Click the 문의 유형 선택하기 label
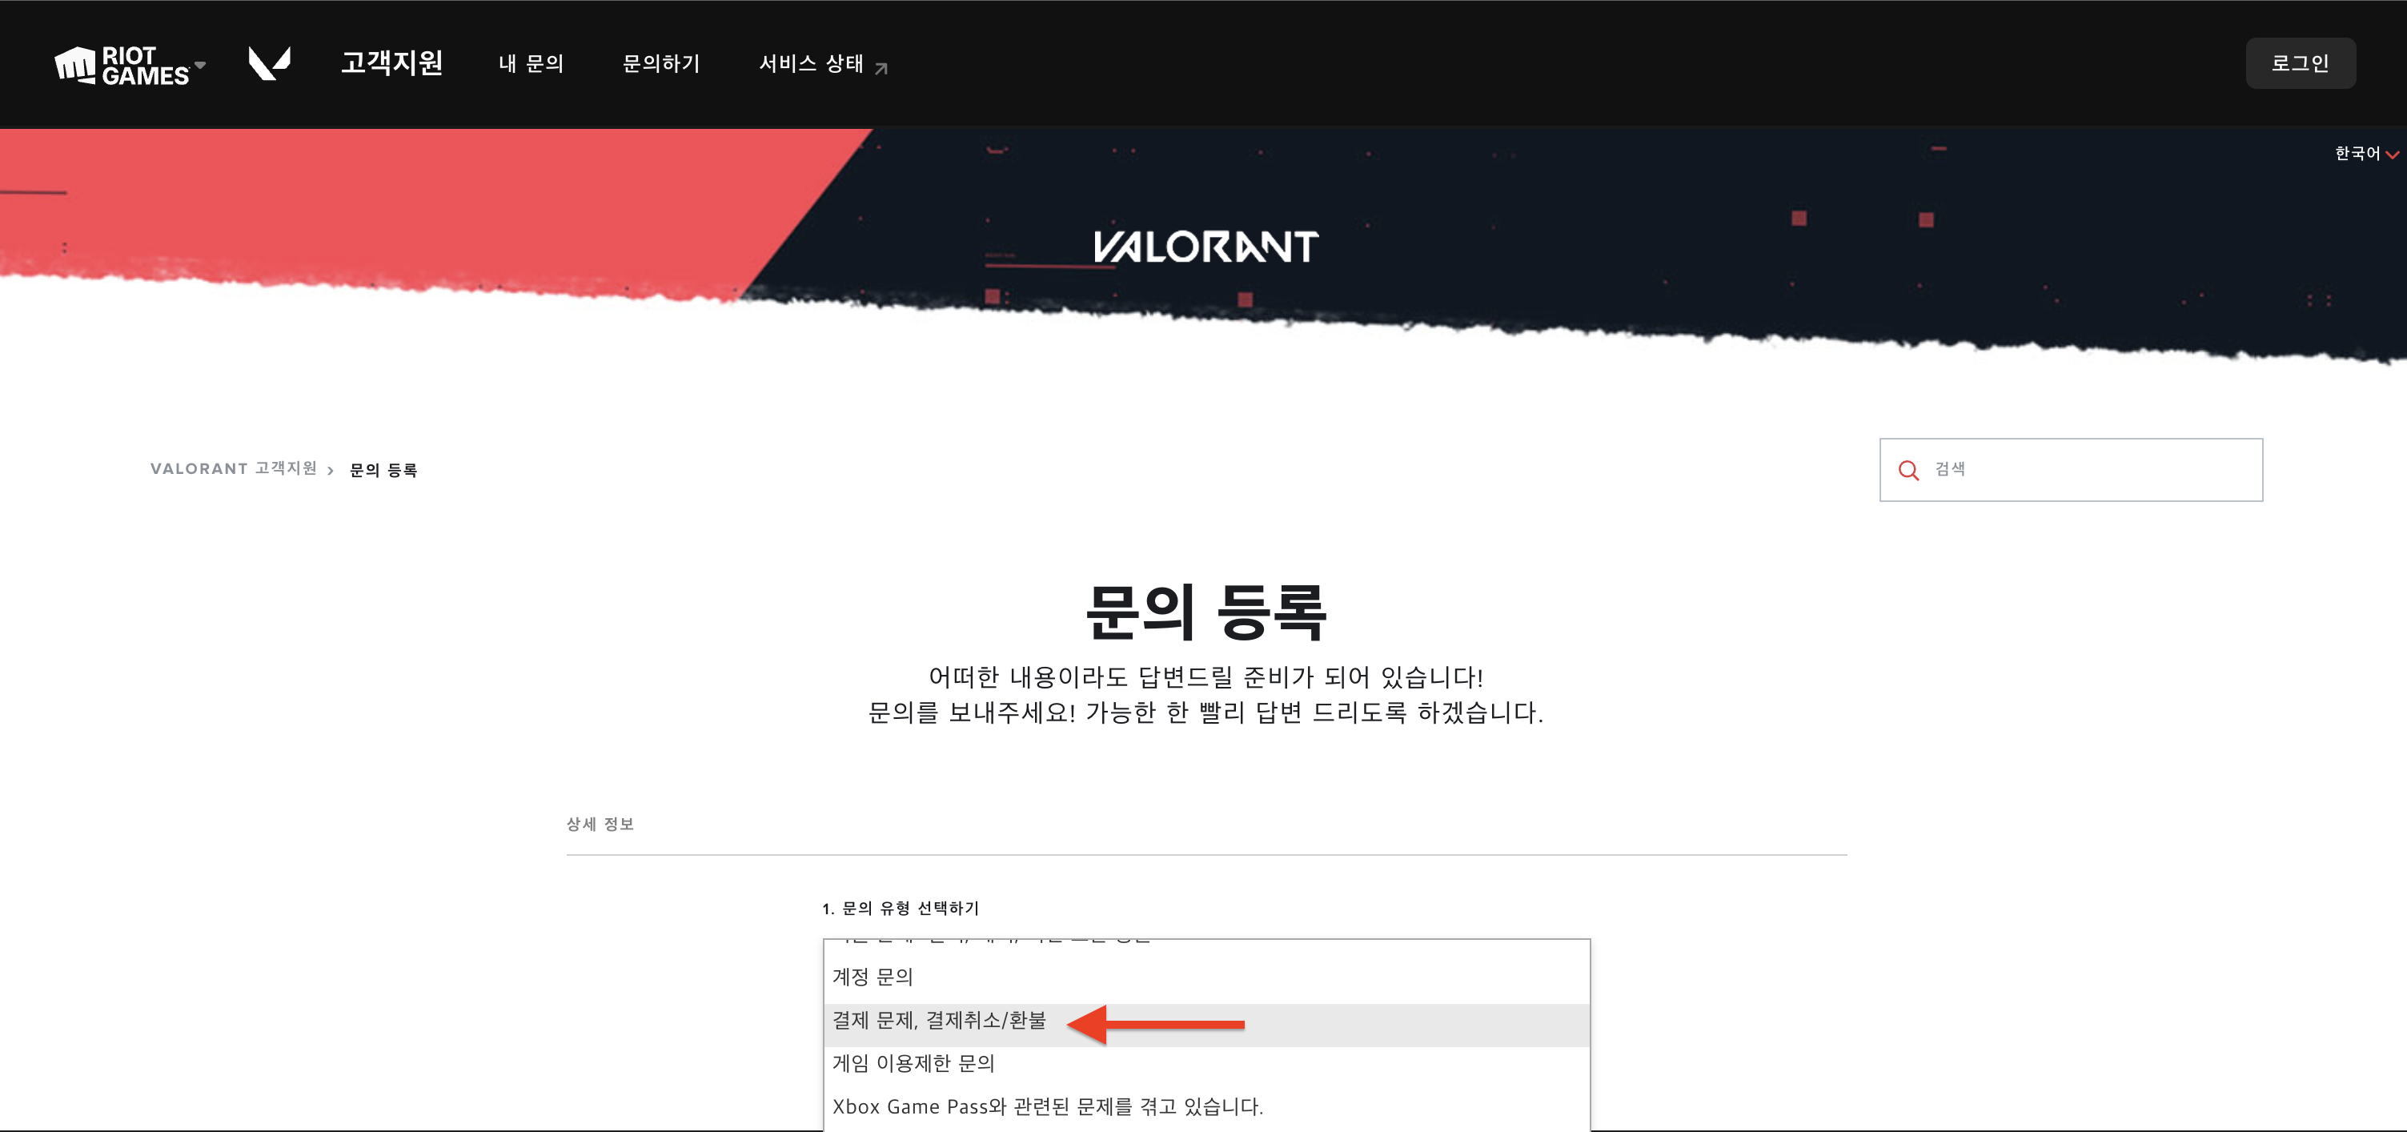 [x=901, y=908]
